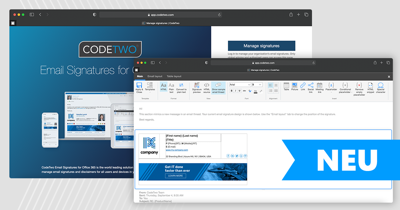Switch to the Table layout tab
400x210 pixels.
[x=174, y=76]
